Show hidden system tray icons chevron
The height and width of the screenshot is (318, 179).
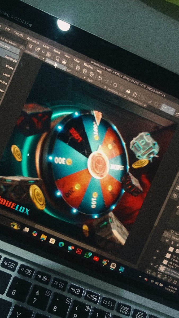(140, 276)
